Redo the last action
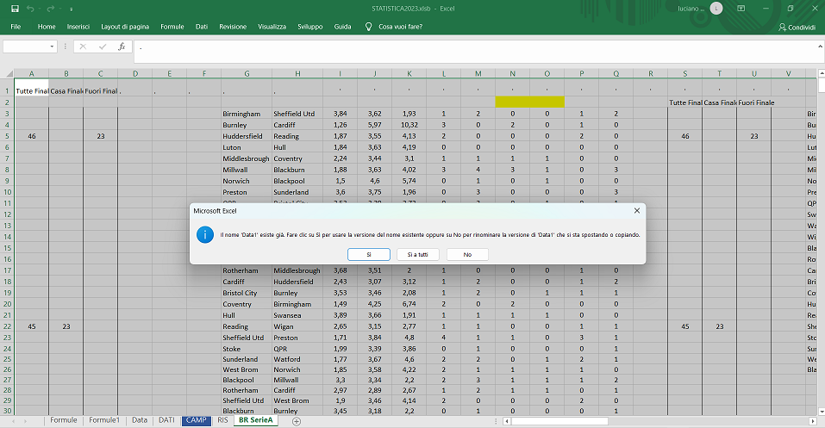The image size is (825, 428). pyautogui.click(x=51, y=9)
